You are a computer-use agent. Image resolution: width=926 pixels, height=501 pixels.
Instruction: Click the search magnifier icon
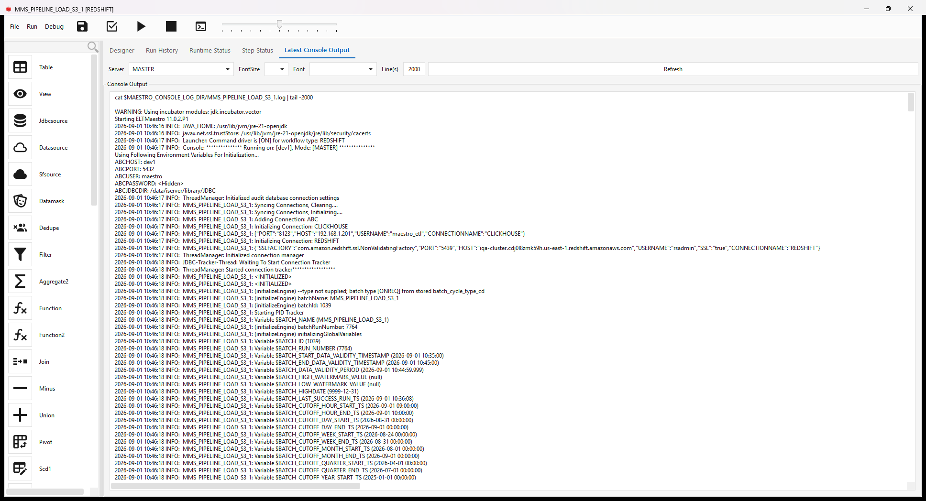(93, 47)
